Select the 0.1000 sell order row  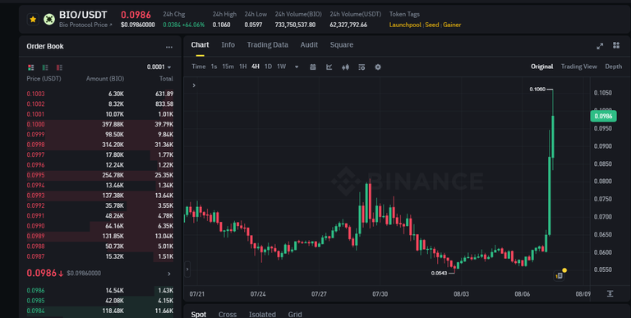tap(99, 125)
